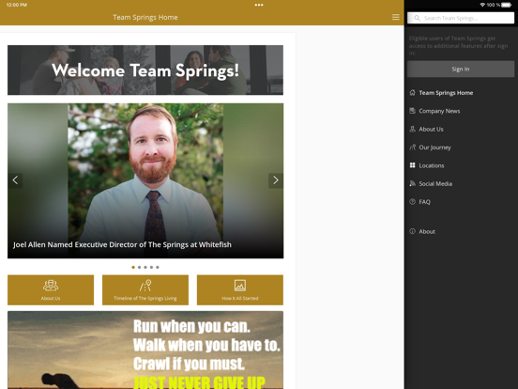
Task: Click How It All Started picture icon
Action: tap(240, 286)
